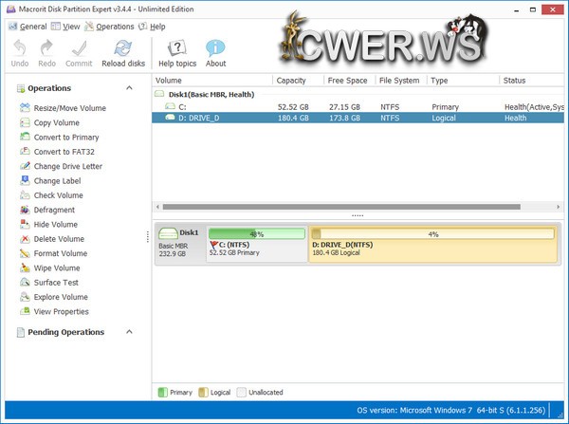
Task: Open the General menu
Action: (28, 27)
